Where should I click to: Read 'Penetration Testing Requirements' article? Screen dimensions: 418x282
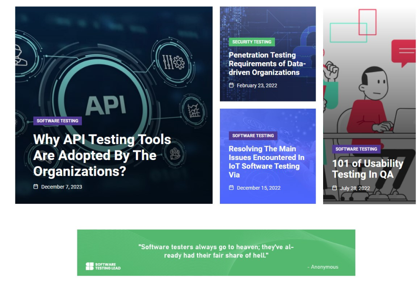[267, 64]
